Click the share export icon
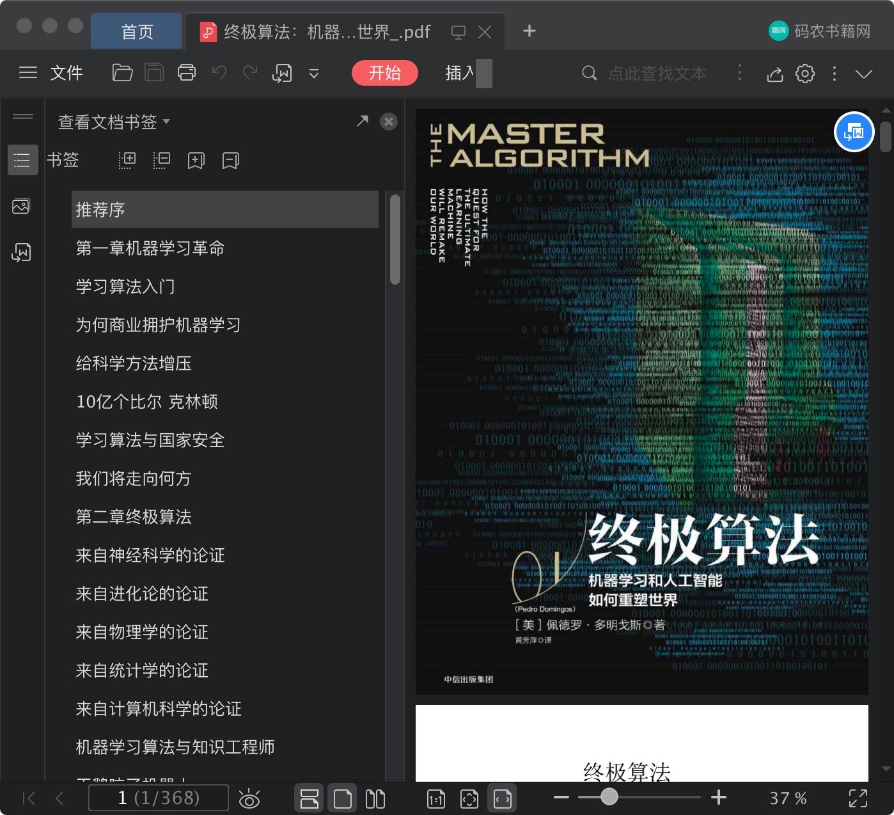This screenshot has height=815, width=894. (775, 74)
